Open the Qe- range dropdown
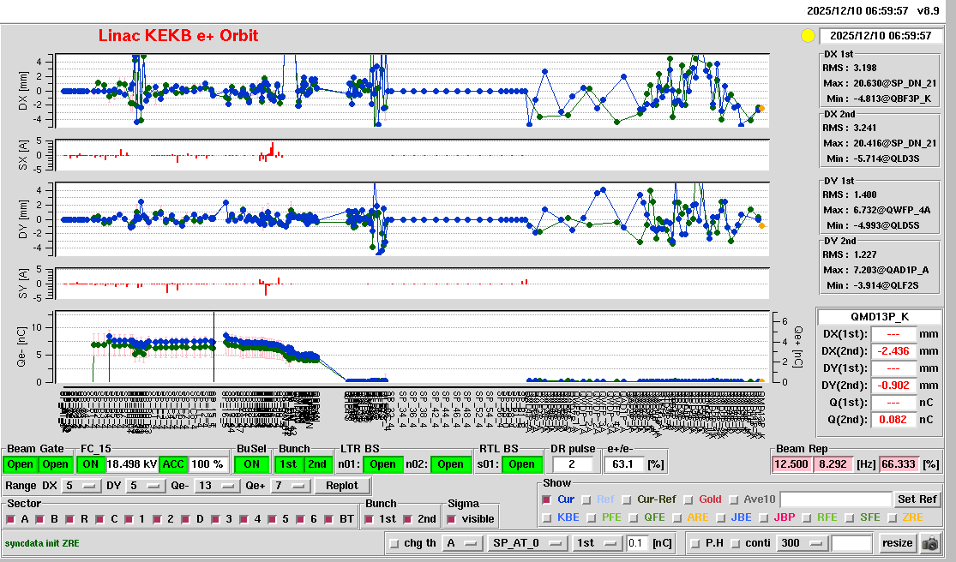 [x=215, y=486]
